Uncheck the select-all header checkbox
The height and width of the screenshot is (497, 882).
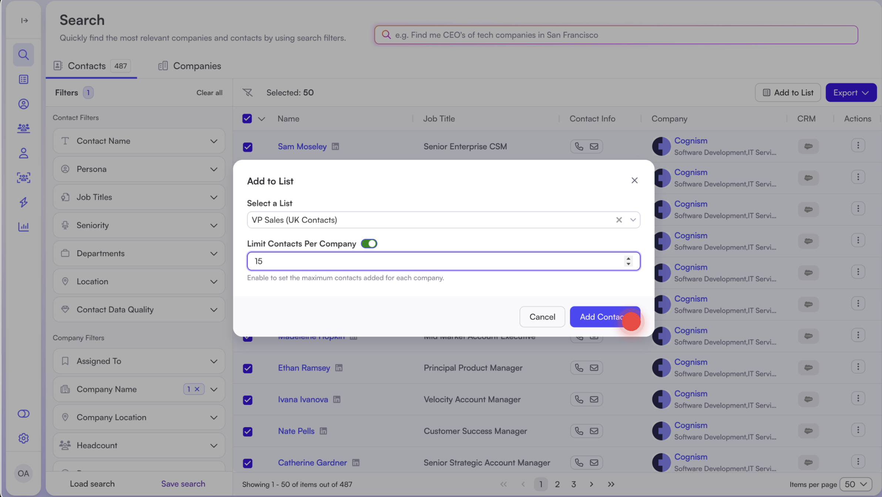pos(247,119)
